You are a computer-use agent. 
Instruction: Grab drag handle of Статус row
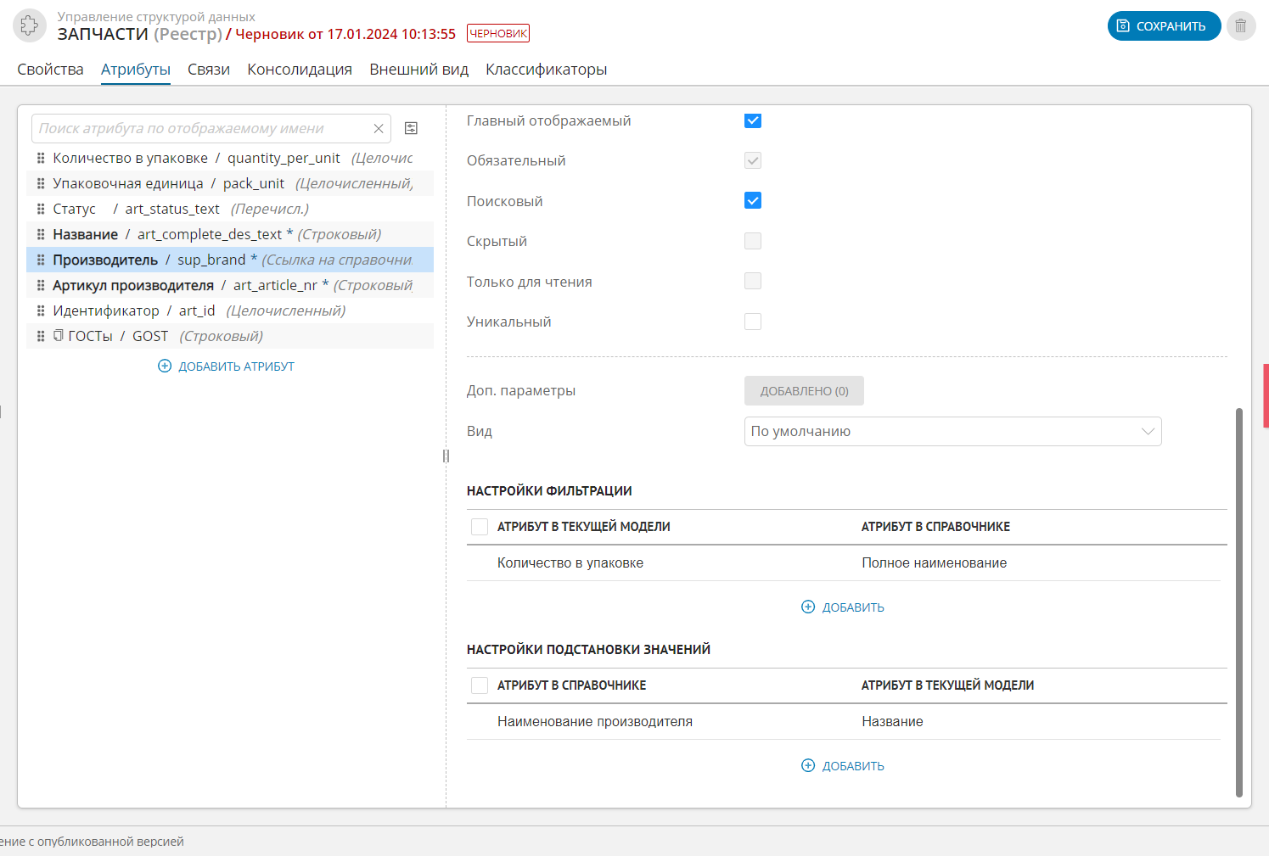click(x=41, y=209)
